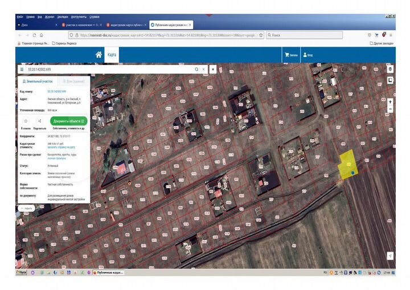Click the green Документы объекта button
Screen dimensions: 410x290
[69, 121]
